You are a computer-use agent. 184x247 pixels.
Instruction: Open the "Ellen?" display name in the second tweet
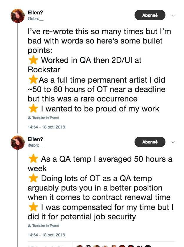(x=35, y=140)
